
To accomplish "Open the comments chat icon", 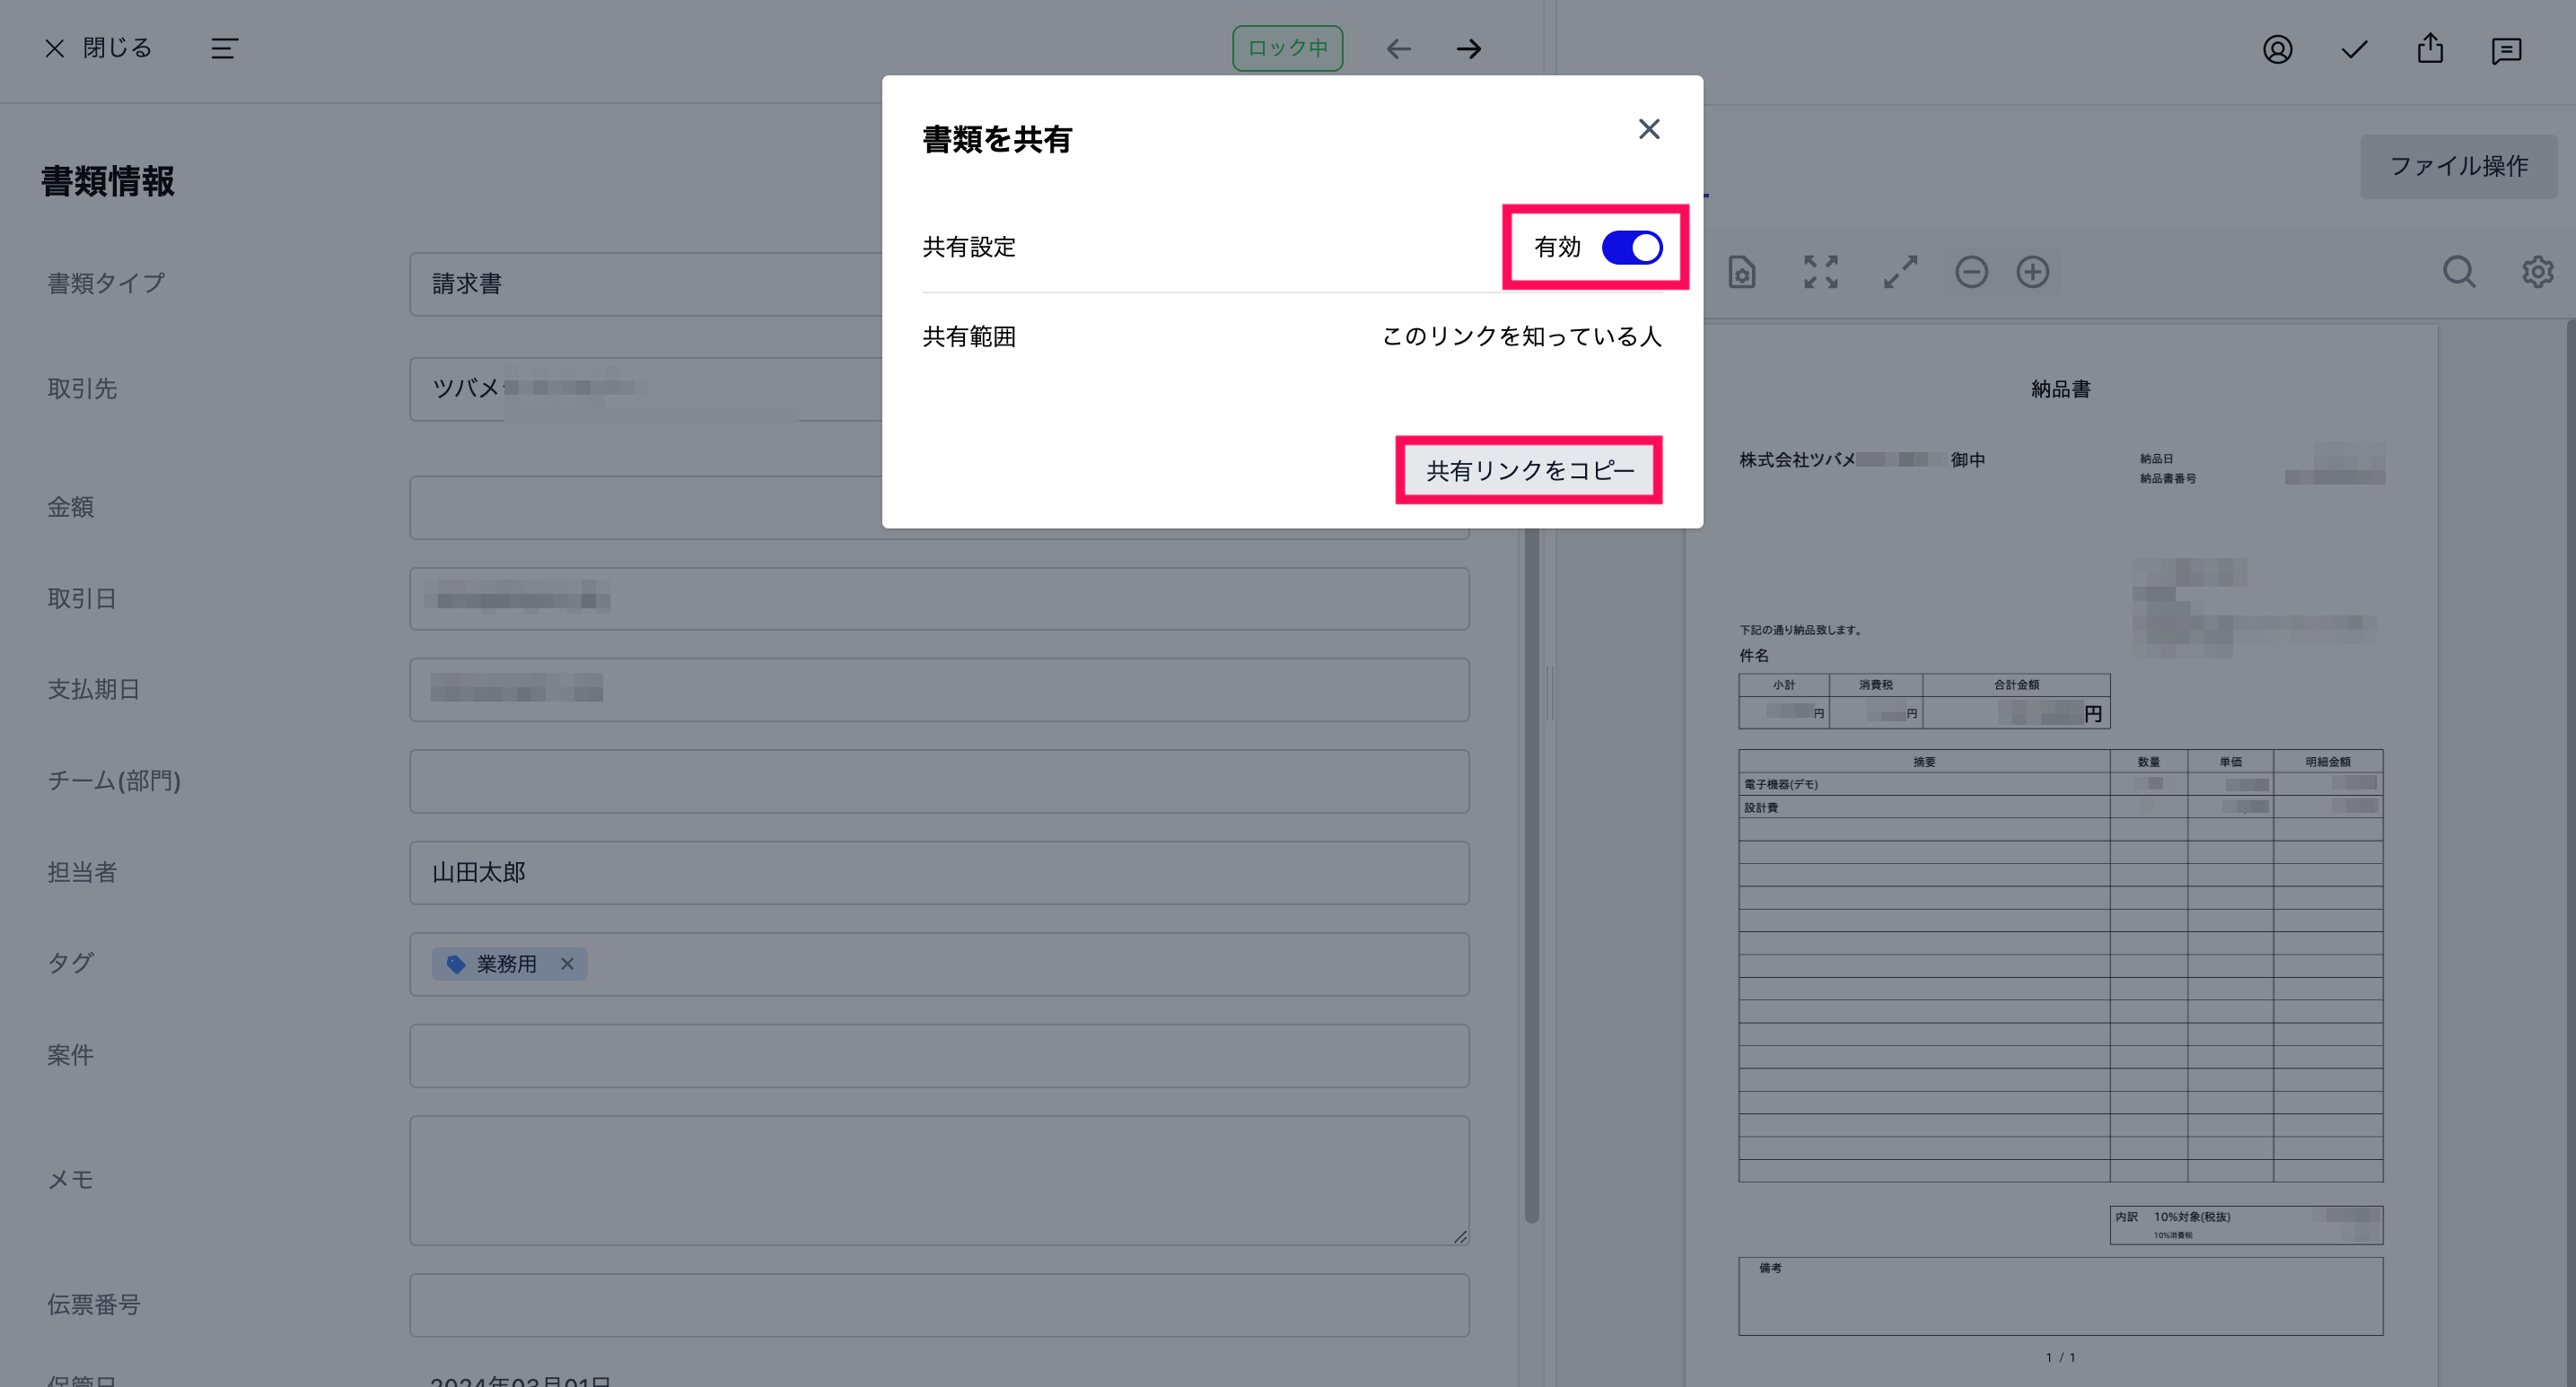I will [x=2506, y=51].
